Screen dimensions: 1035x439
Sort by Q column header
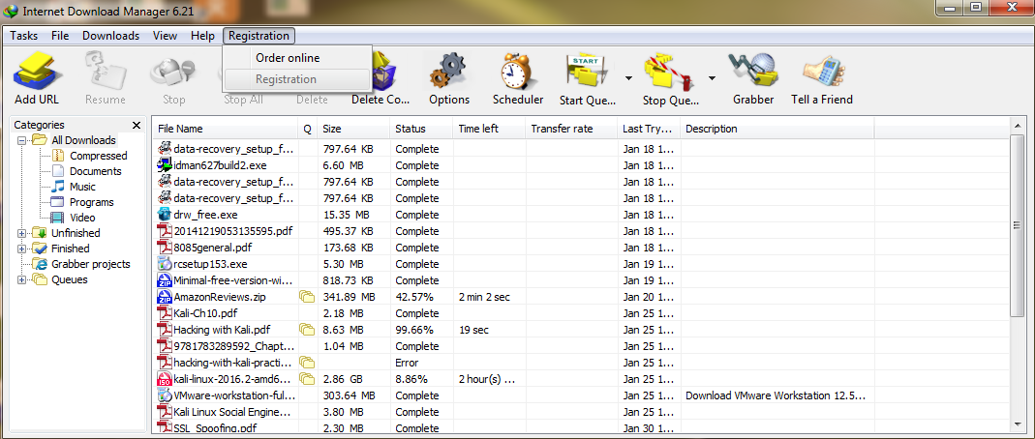click(308, 130)
